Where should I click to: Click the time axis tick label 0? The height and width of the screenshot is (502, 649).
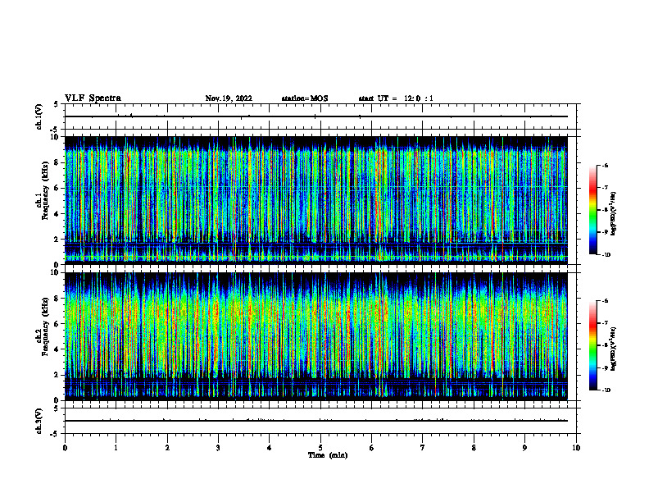[65, 448]
